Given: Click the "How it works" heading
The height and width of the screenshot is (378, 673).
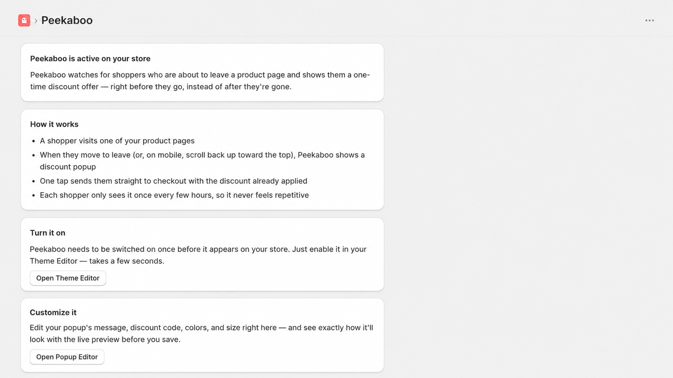Looking at the screenshot, I should pos(54,124).
